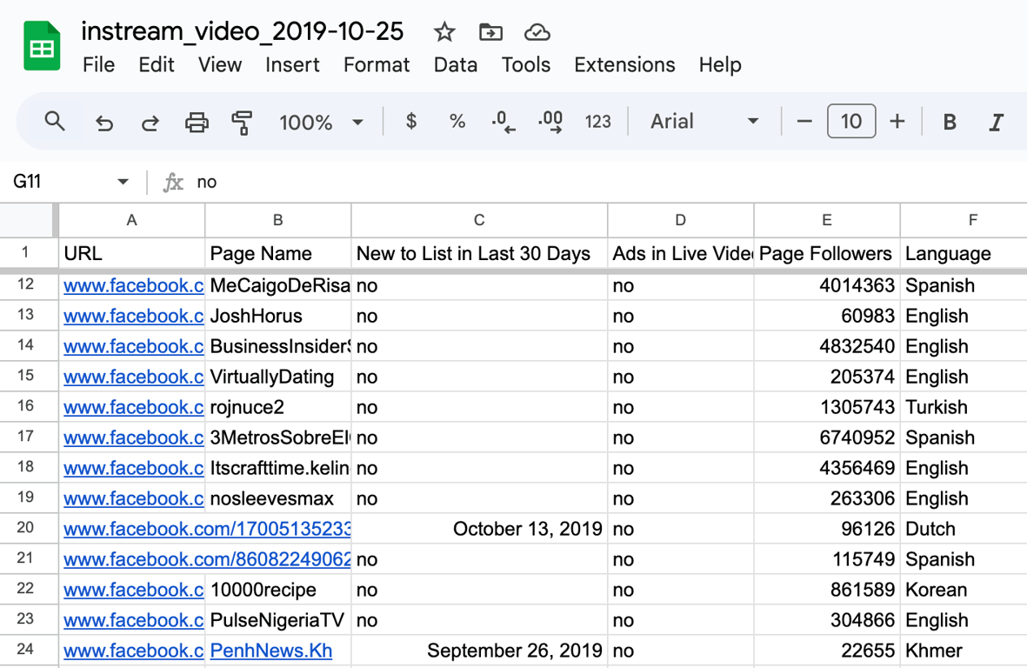Select the Dutch language cell
1027x668 pixels.
[964, 529]
